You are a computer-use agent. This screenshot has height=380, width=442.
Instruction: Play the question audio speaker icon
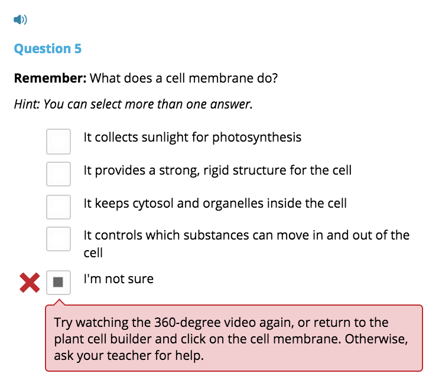(x=20, y=19)
